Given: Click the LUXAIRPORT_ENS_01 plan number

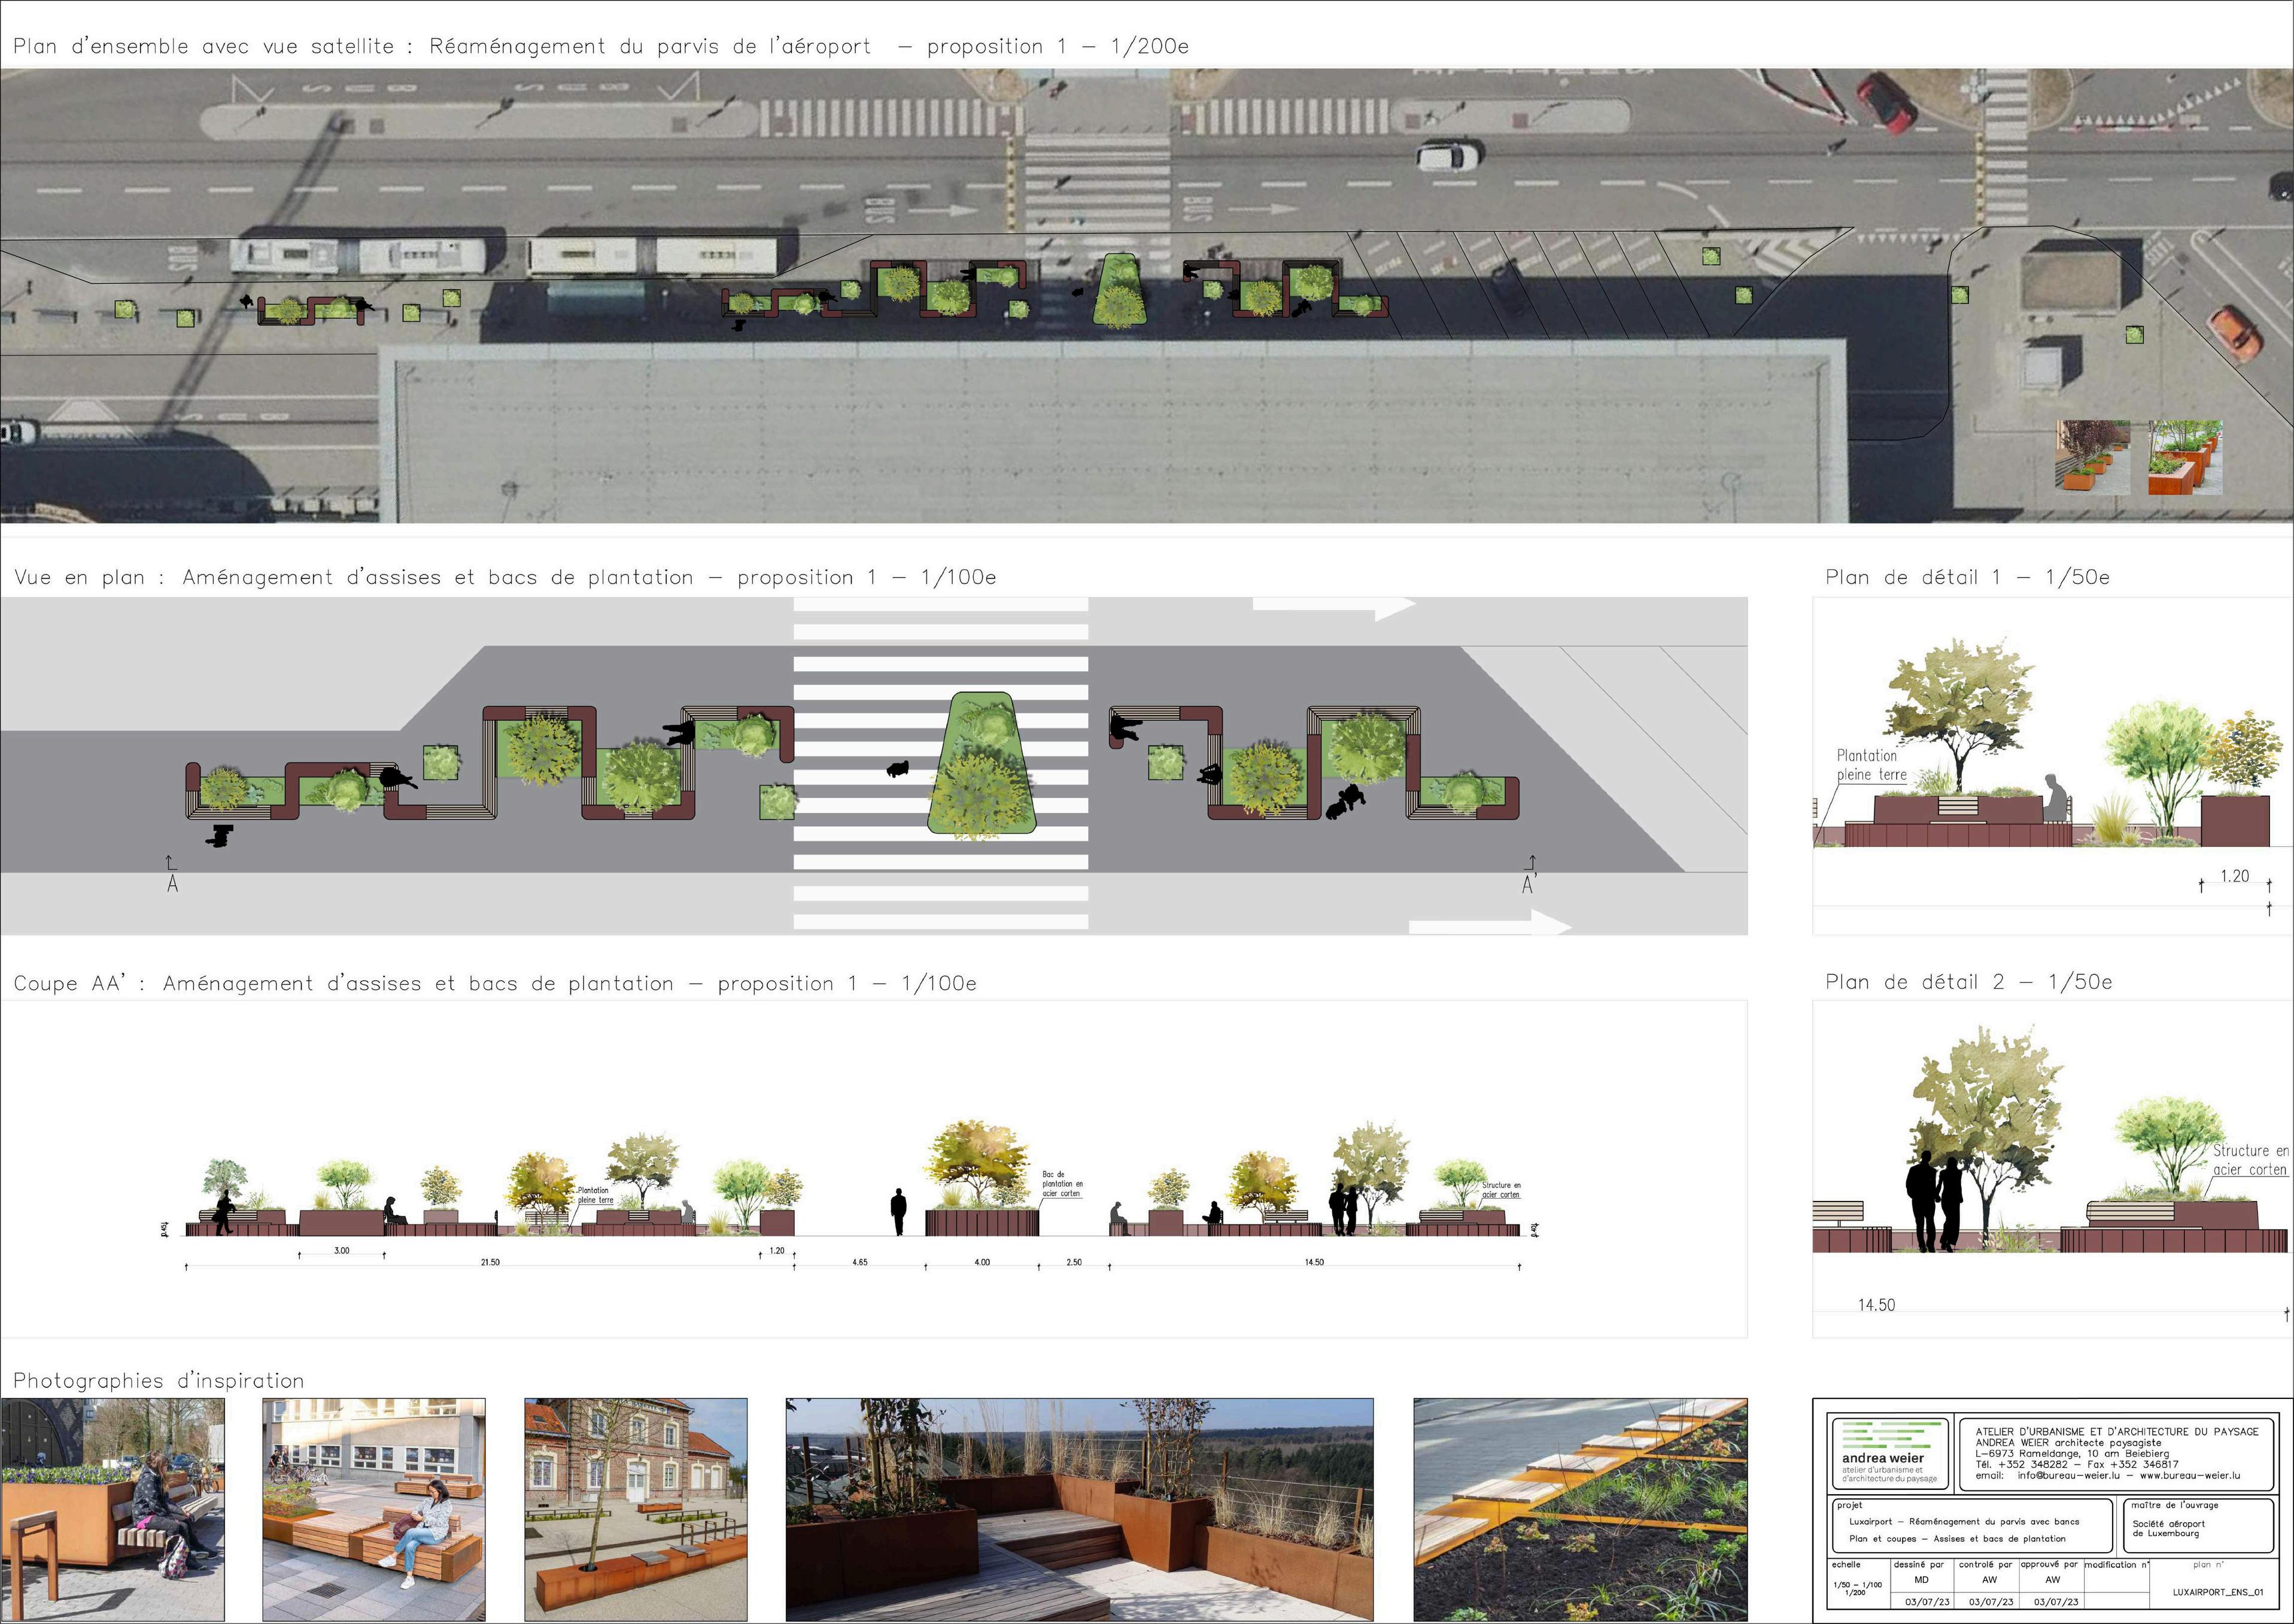Looking at the screenshot, I should point(2217,1592).
